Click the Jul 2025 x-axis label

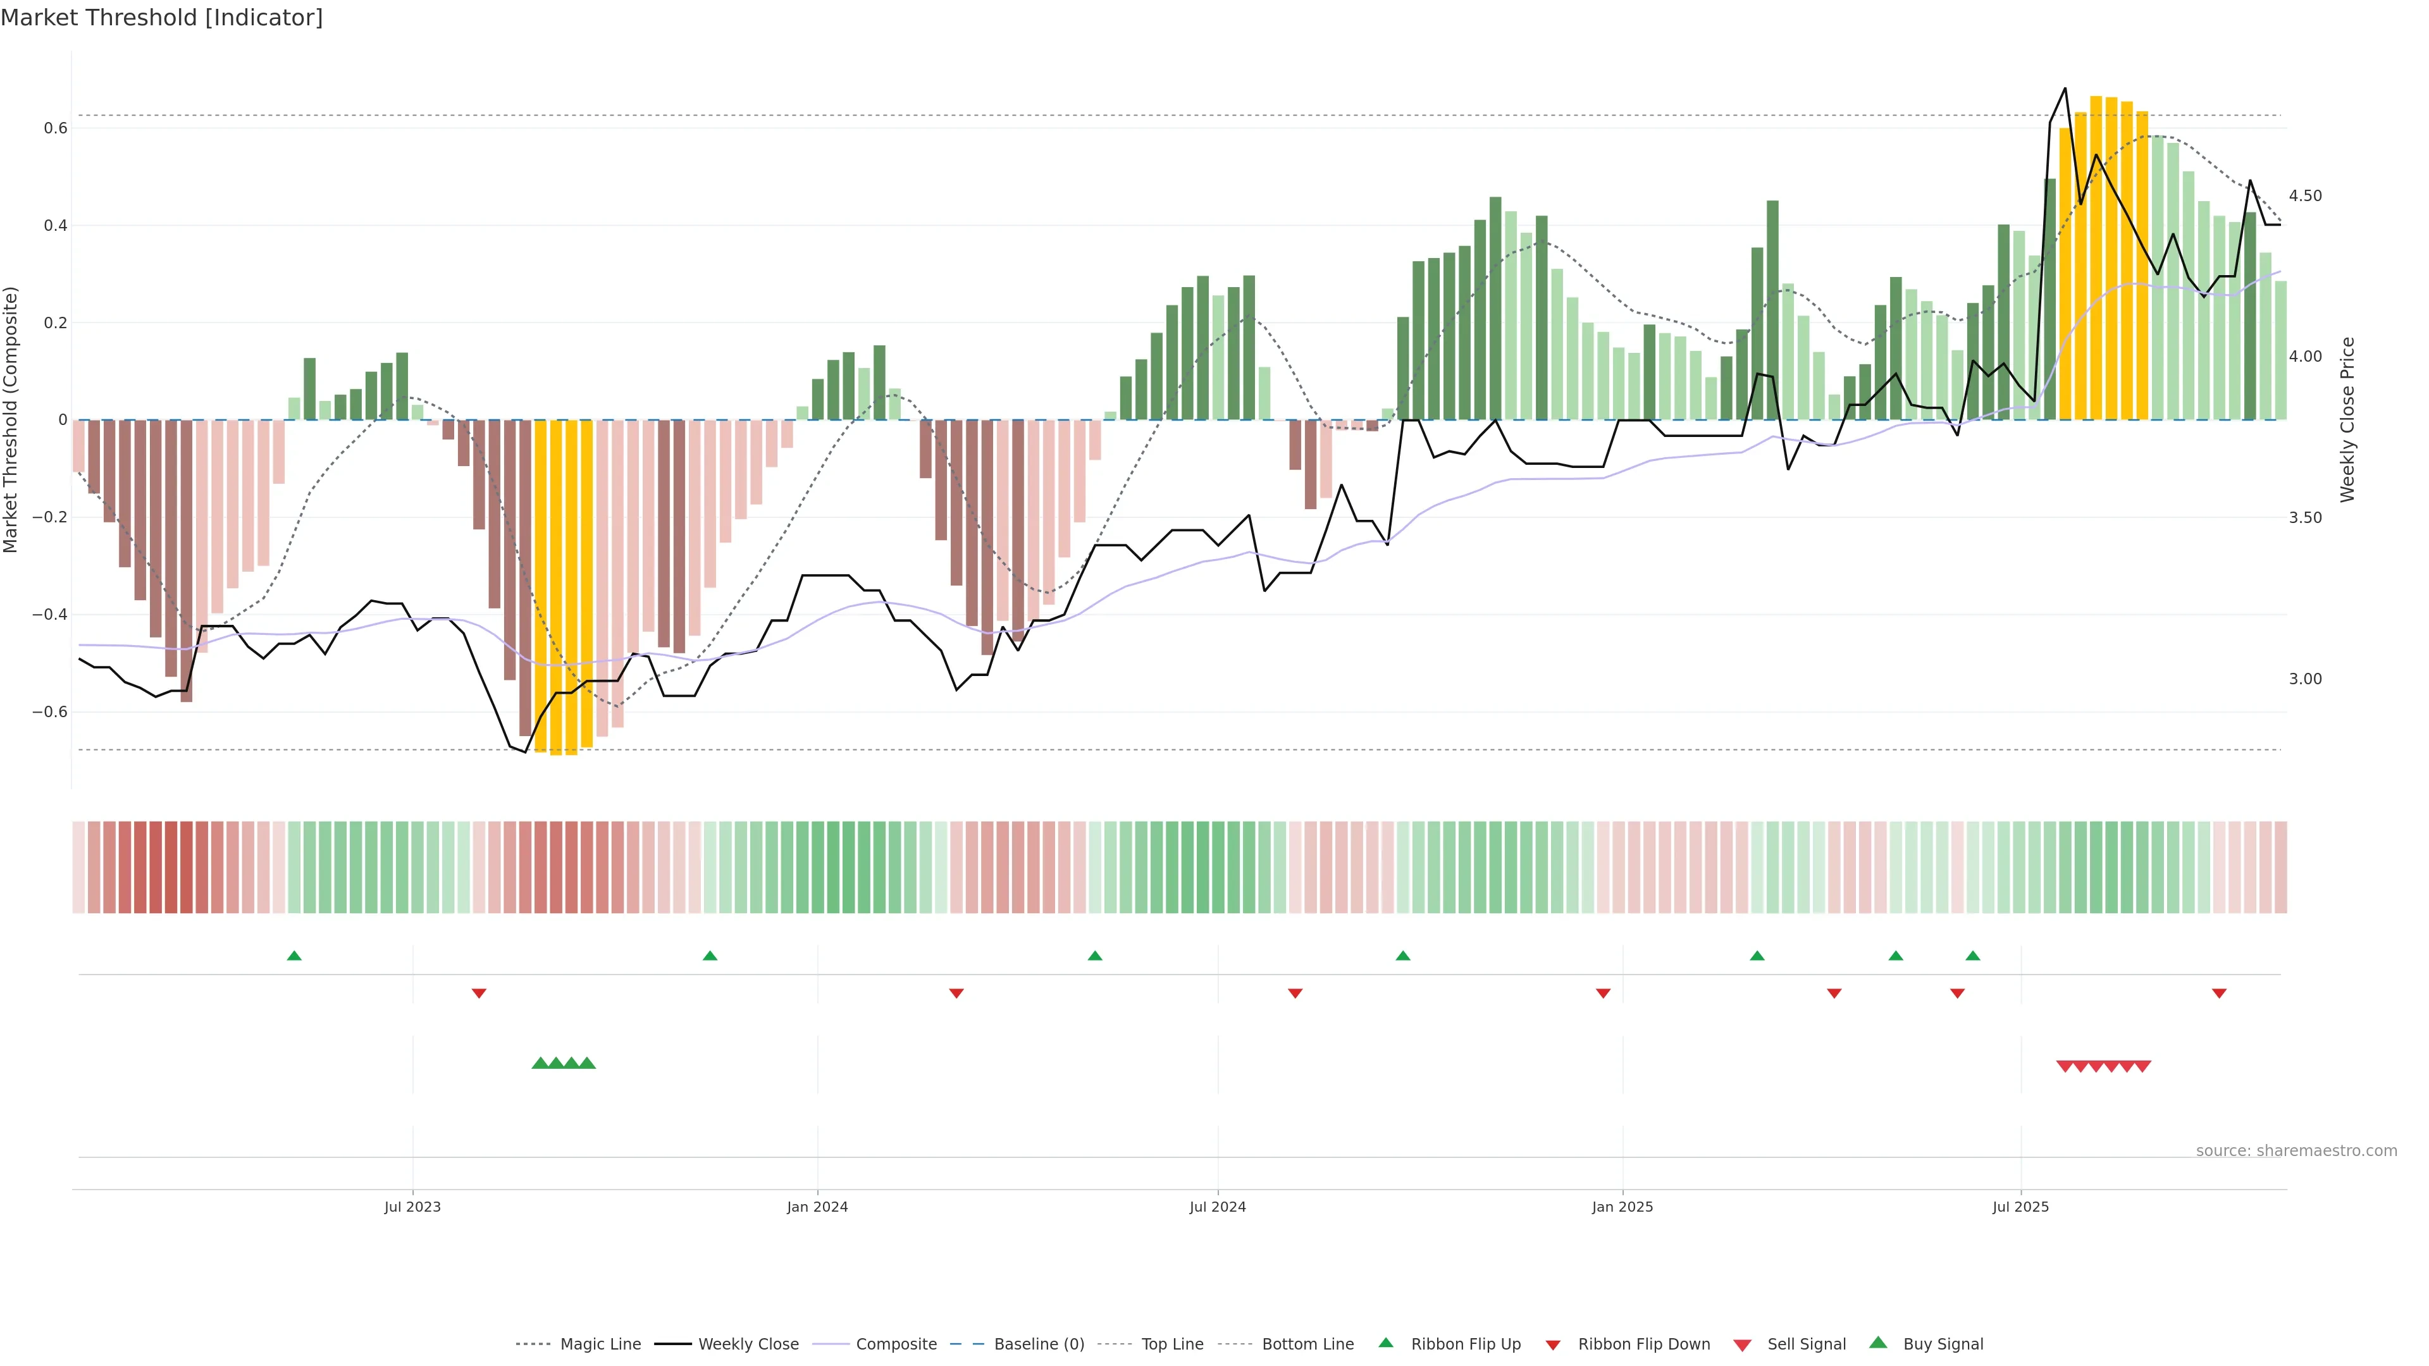tap(2020, 1207)
